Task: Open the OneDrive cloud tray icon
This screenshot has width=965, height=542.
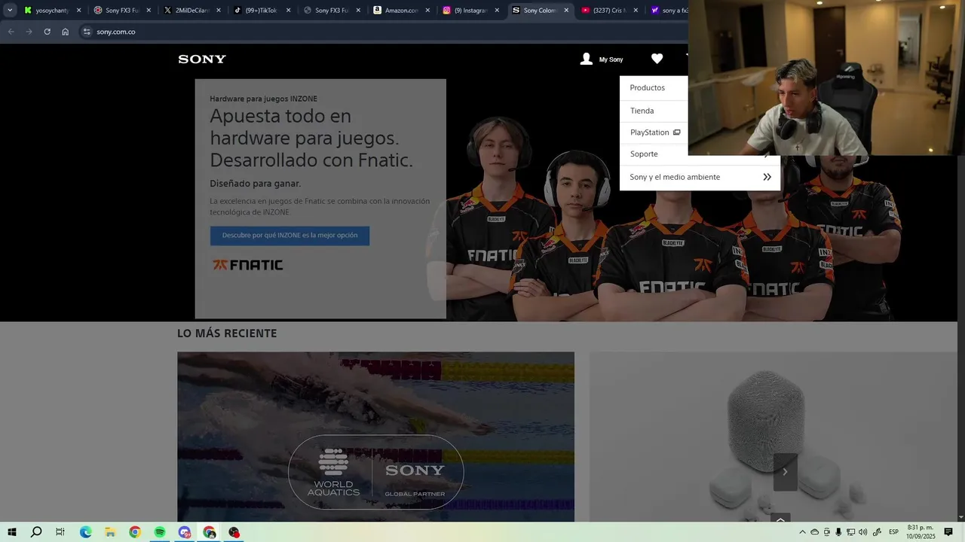Action: pyautogui.click(x=814, y=532)
